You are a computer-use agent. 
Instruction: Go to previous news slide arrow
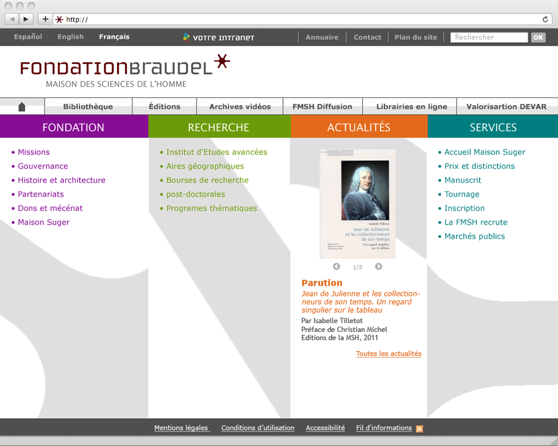337,266
